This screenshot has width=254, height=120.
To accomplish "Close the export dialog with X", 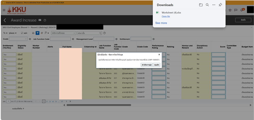I will pos(159,55).
